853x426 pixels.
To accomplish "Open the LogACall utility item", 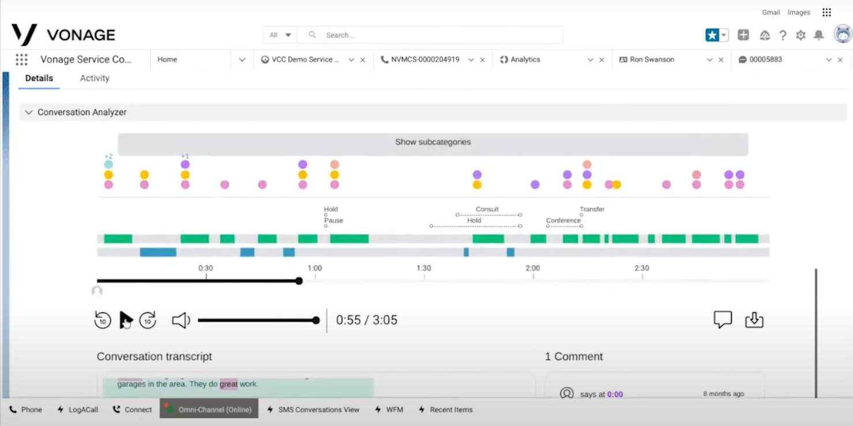I will point(77,410).
